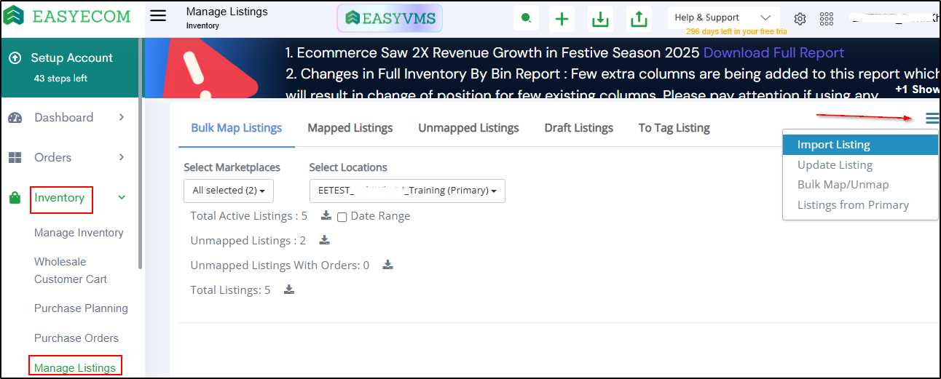Click the green search icon in header
941x379 pixels.
526,18
